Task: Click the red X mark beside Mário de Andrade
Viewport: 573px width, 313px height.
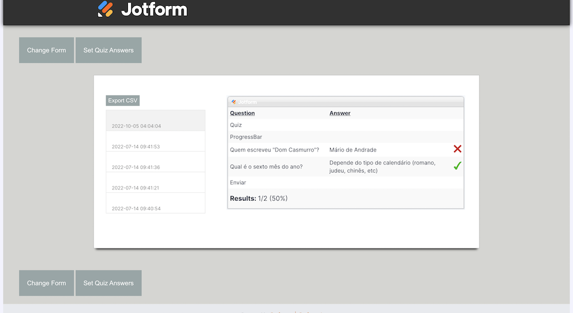Action: coord(457,149)
